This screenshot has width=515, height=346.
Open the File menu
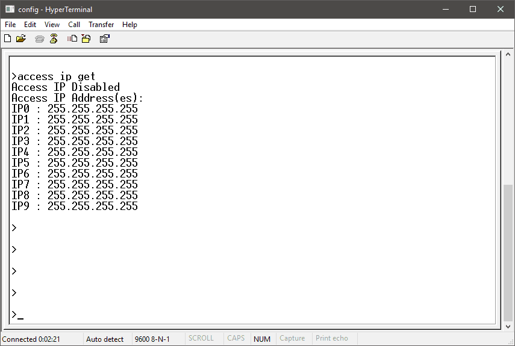coord(10,25)
